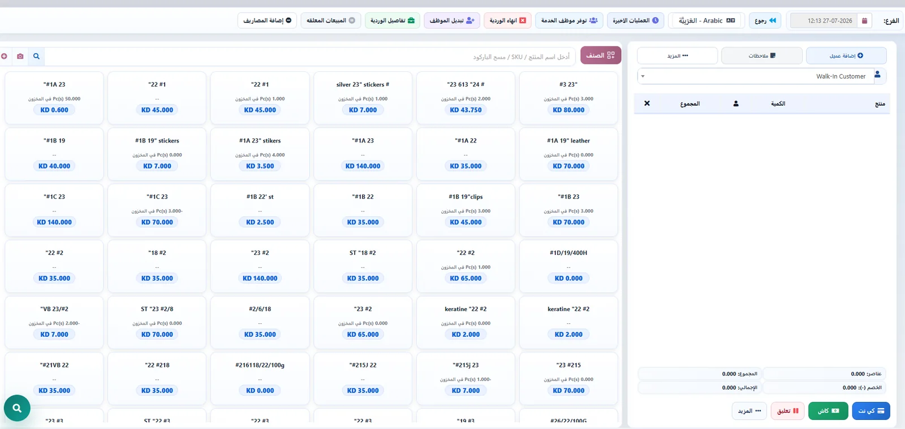
Task: Select product #1B 19"clips
Action: tap(466, 210)
